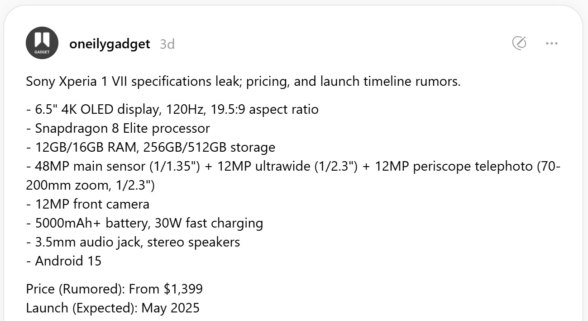Click the 4K OLED display spec line

172,109
